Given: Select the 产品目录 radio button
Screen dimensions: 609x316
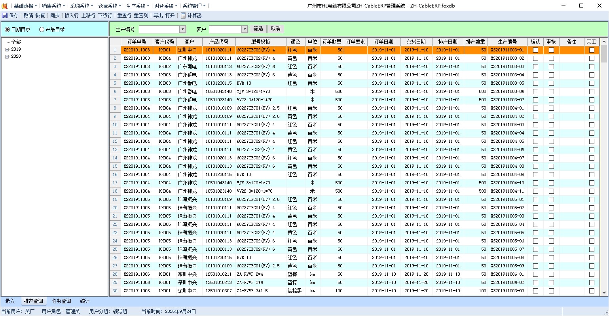Looking at the screenshot, I should point(42,29).
